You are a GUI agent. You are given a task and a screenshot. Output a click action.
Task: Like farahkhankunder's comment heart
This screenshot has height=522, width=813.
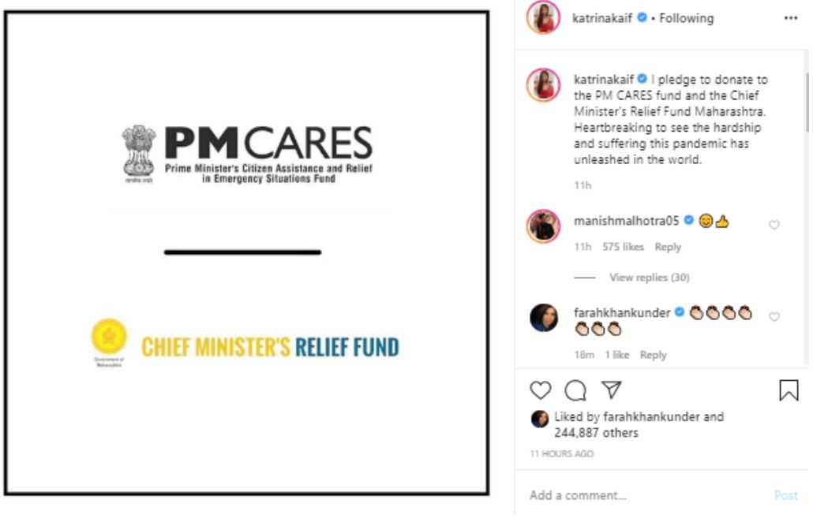(774, 317)
